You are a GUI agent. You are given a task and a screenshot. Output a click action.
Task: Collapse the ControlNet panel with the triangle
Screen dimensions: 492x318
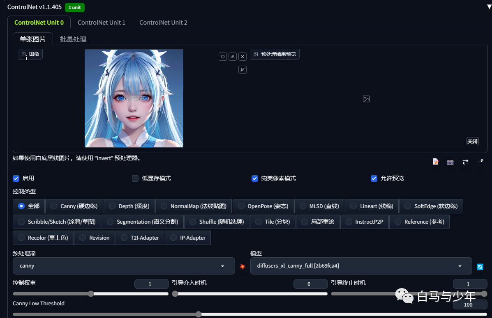click(x=489, y=7)
